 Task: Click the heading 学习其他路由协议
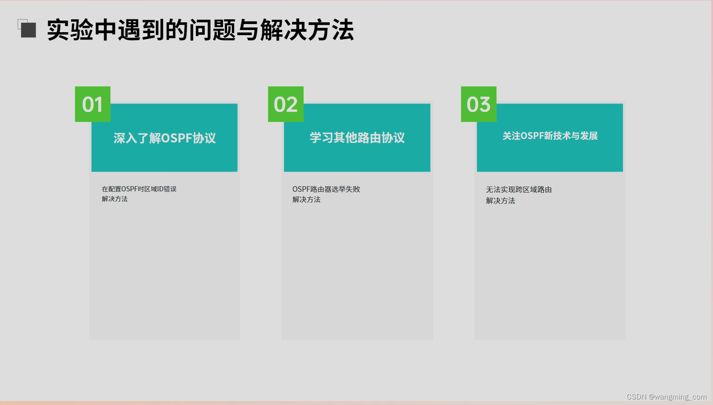357,138
